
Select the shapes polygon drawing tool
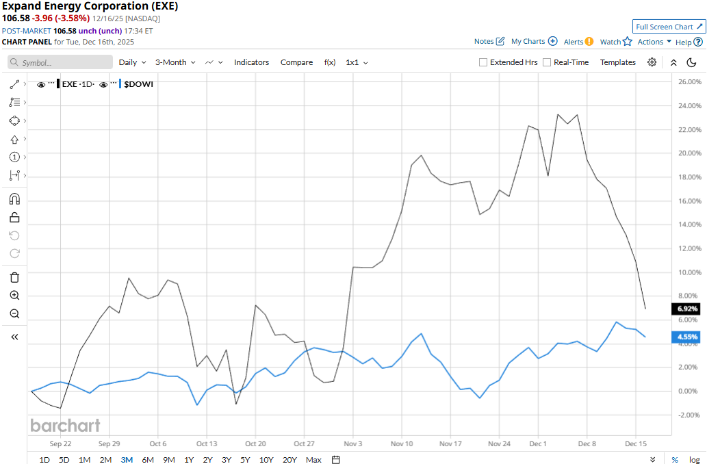coord(14,121)
